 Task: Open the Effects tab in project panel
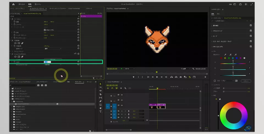click(x=78, y=82)
